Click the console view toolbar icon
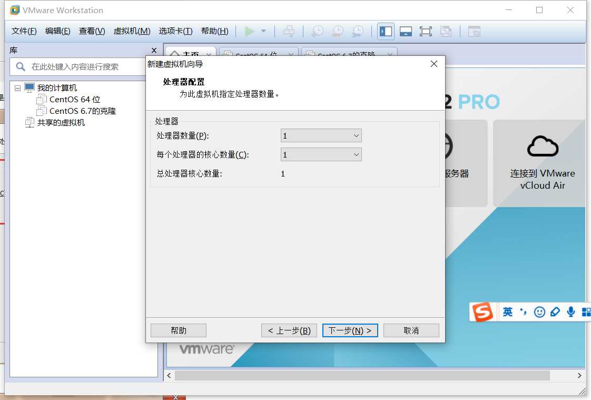 point(474,31)
